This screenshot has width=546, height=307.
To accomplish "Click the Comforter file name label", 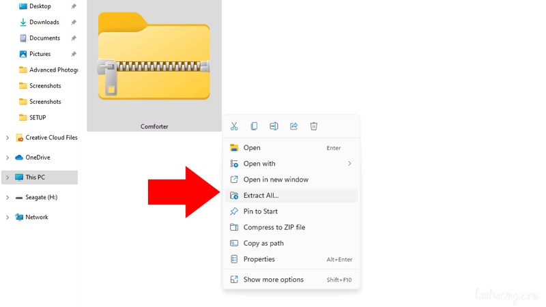I will pyautogui.click(x=154, y=127).
